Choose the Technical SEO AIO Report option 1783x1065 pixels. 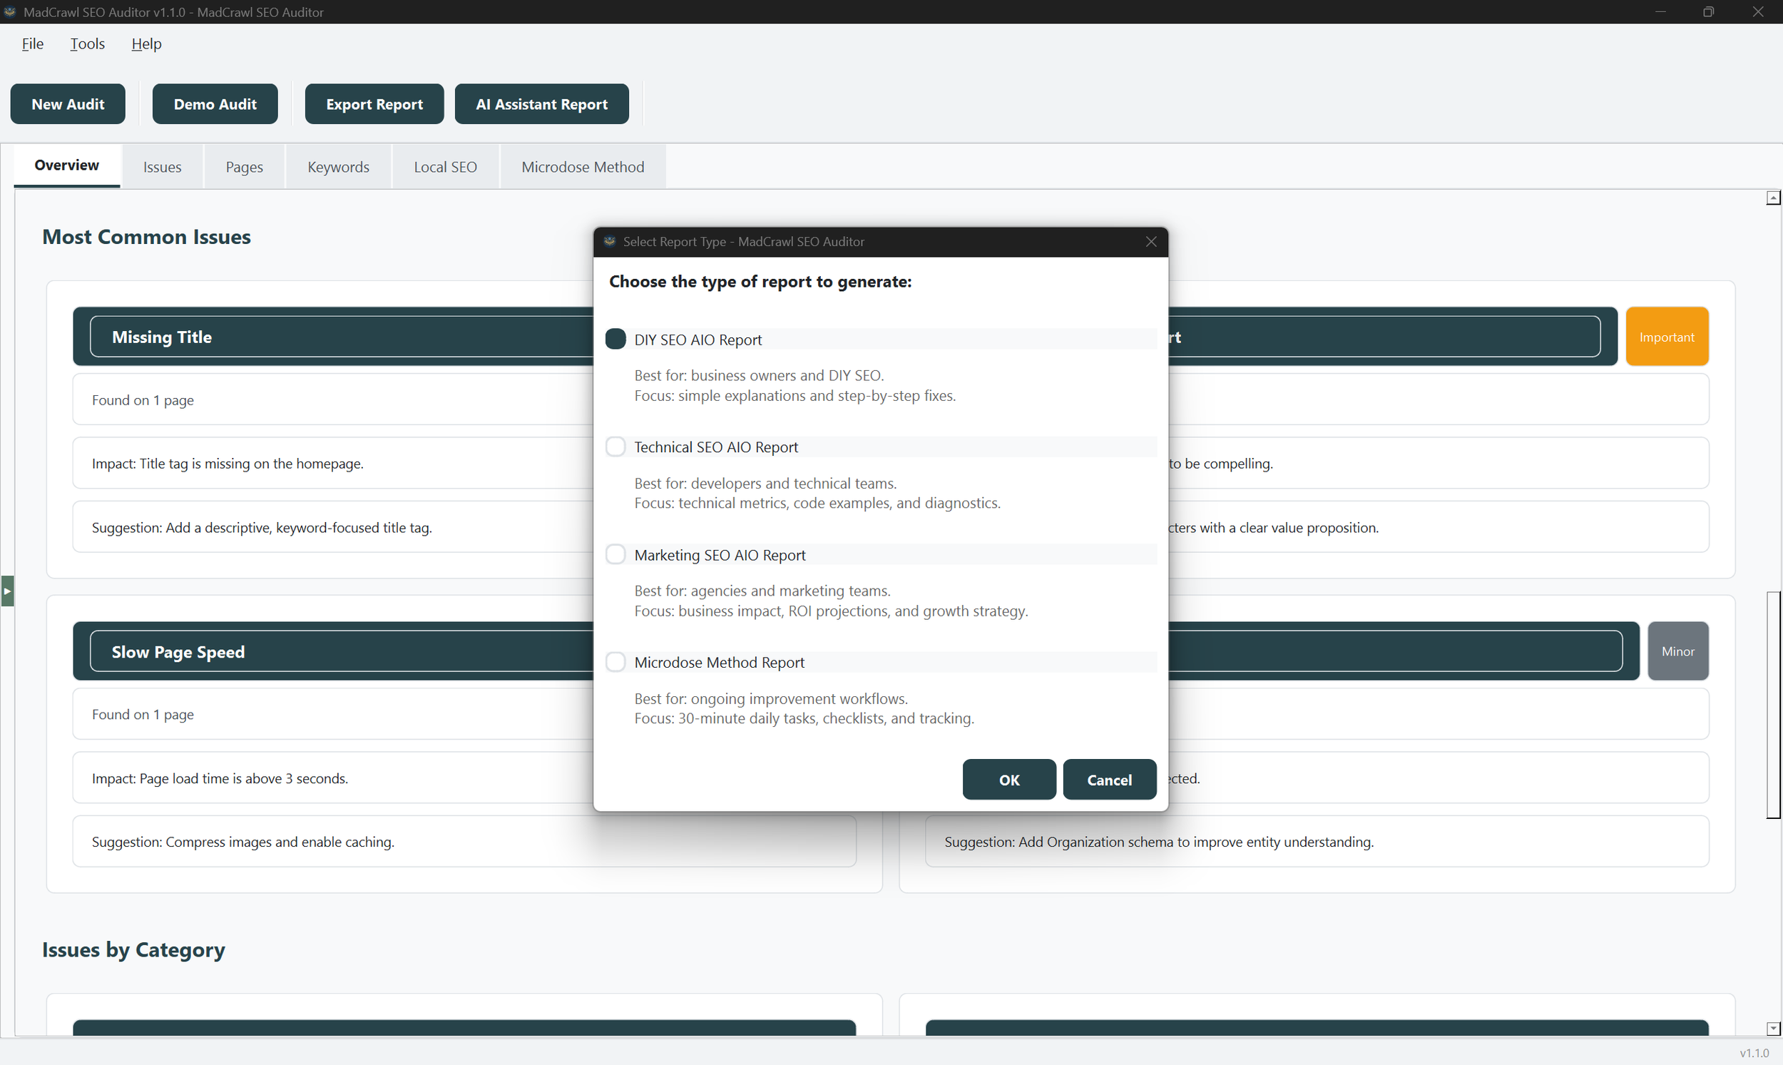(x=615, y=446)
